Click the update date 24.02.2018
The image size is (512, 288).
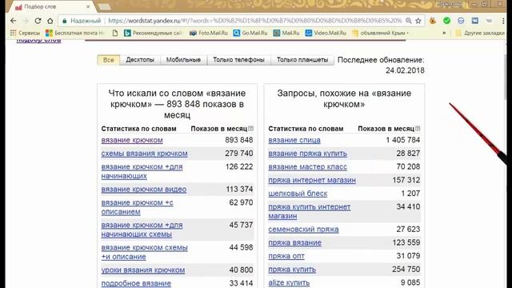coord(405,70)
